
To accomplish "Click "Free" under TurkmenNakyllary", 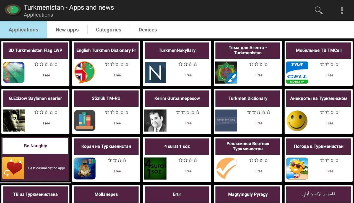I will click(x=188, y=75).
